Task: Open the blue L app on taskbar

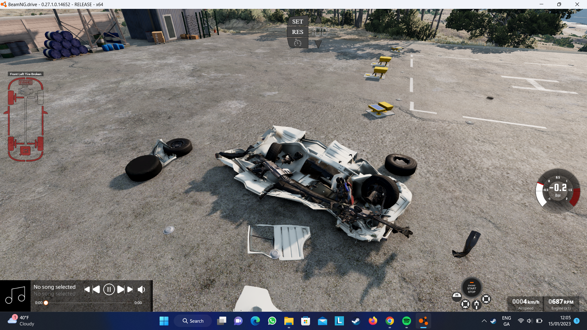Action: [x=339, y=321]
